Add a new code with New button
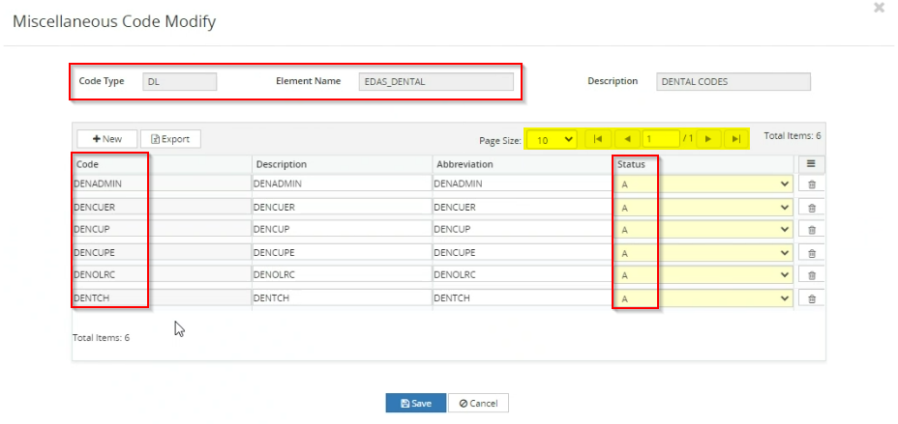The width and height of the screenshot is (898, 424). point(107,139)
